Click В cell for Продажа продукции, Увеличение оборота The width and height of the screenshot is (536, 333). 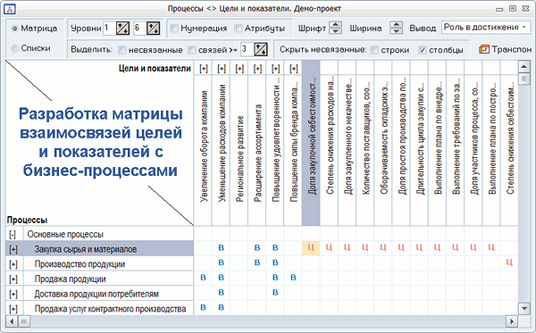tap(203, 278)
